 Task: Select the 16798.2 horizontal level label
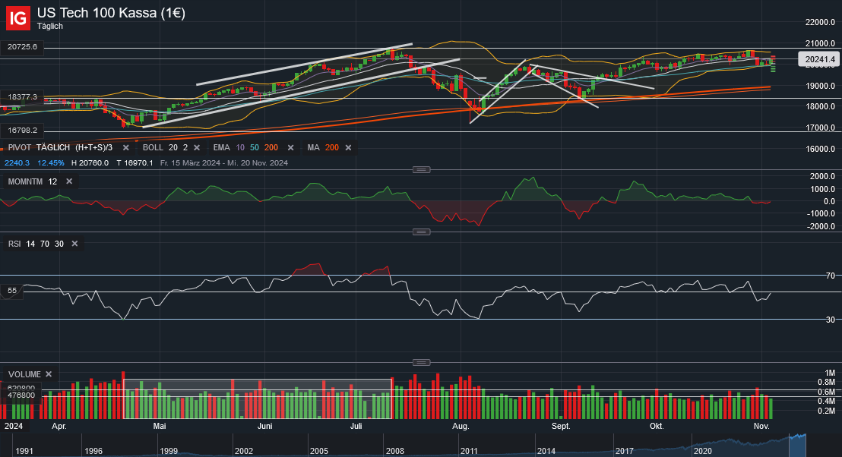pos(22,130)
